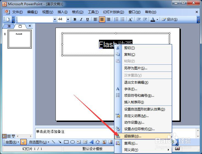Open 自定义动画(M)... from context menu

pos(143,116)
